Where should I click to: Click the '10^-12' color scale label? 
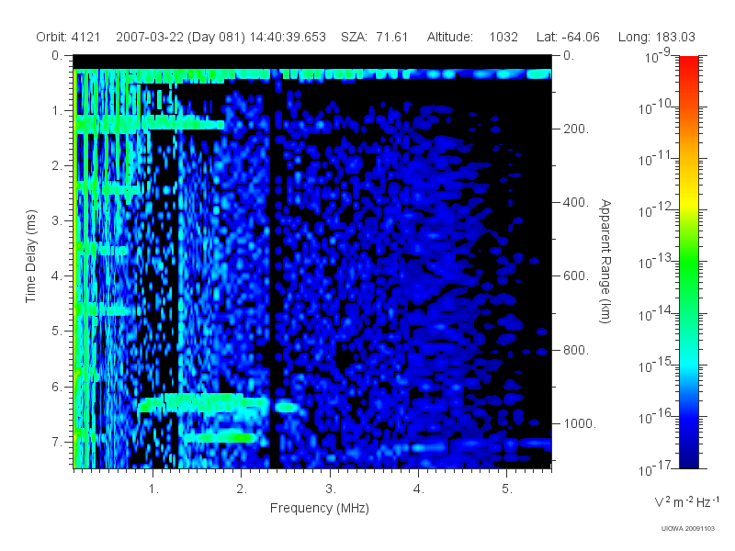[655, 210]
